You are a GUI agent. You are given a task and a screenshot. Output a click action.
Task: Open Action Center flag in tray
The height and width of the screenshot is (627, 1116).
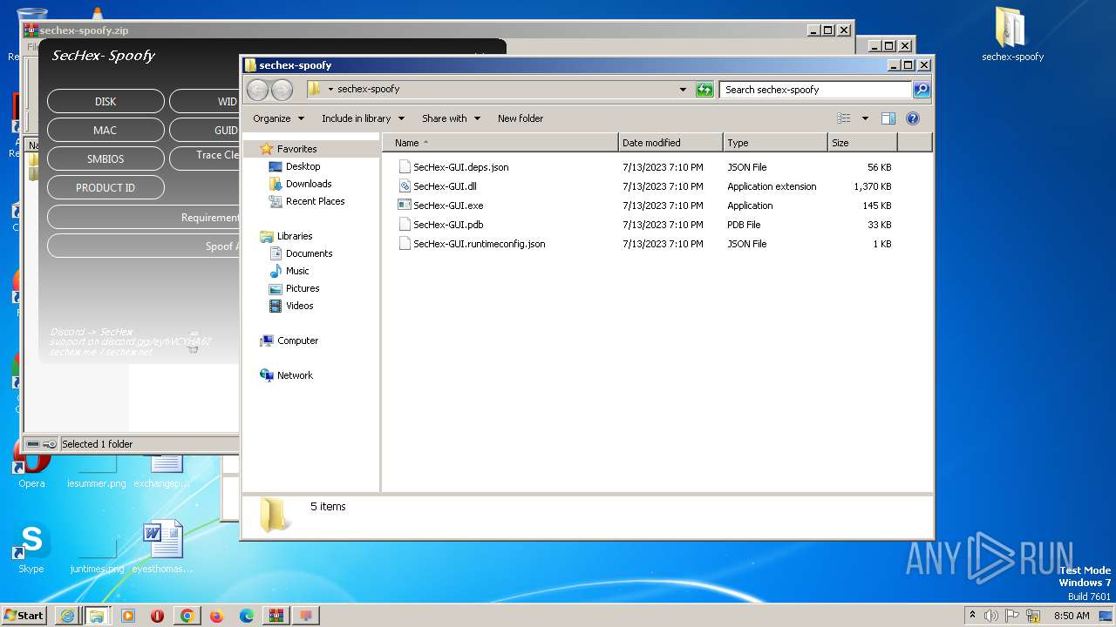[1012, 616]
